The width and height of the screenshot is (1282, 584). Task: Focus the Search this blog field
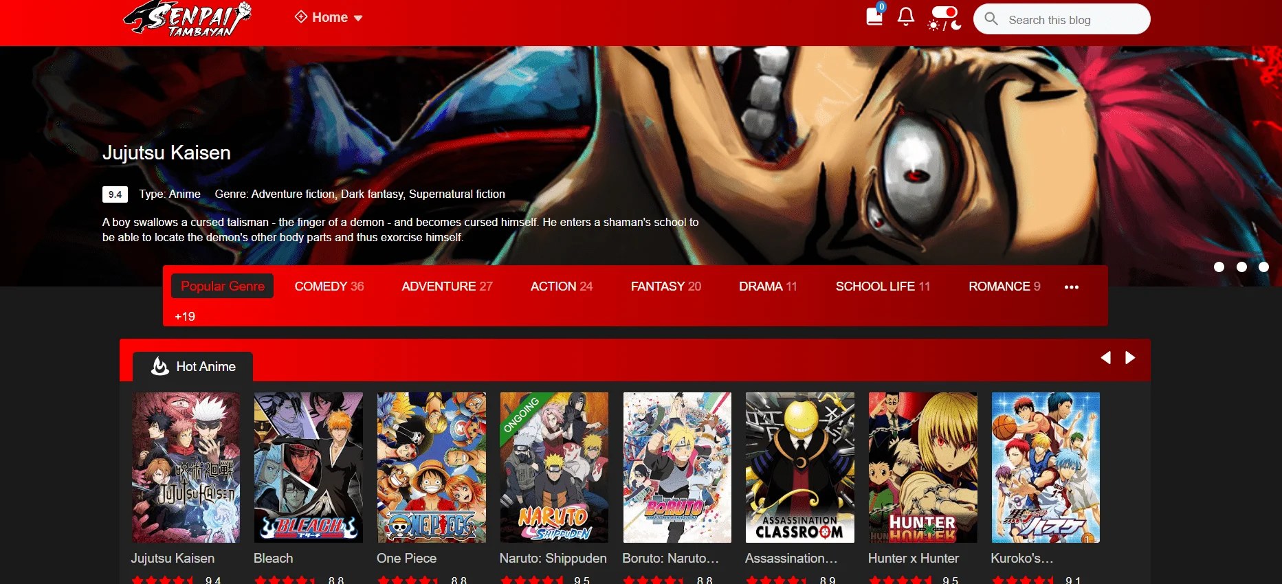coord(1061,19)
